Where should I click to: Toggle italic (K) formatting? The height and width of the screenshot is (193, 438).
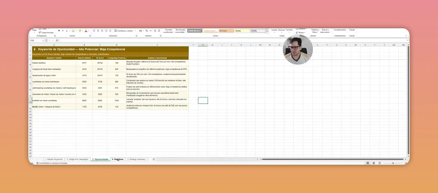coord(63,31)
